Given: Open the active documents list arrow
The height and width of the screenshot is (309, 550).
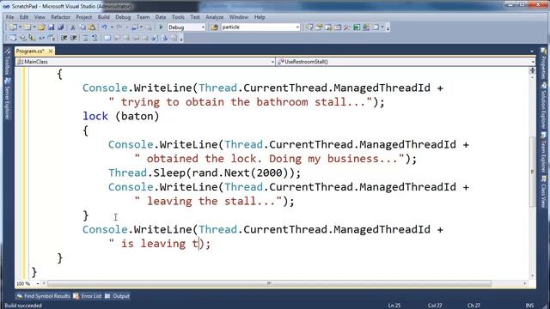Looking at the screenshot, I should (532, 51).
